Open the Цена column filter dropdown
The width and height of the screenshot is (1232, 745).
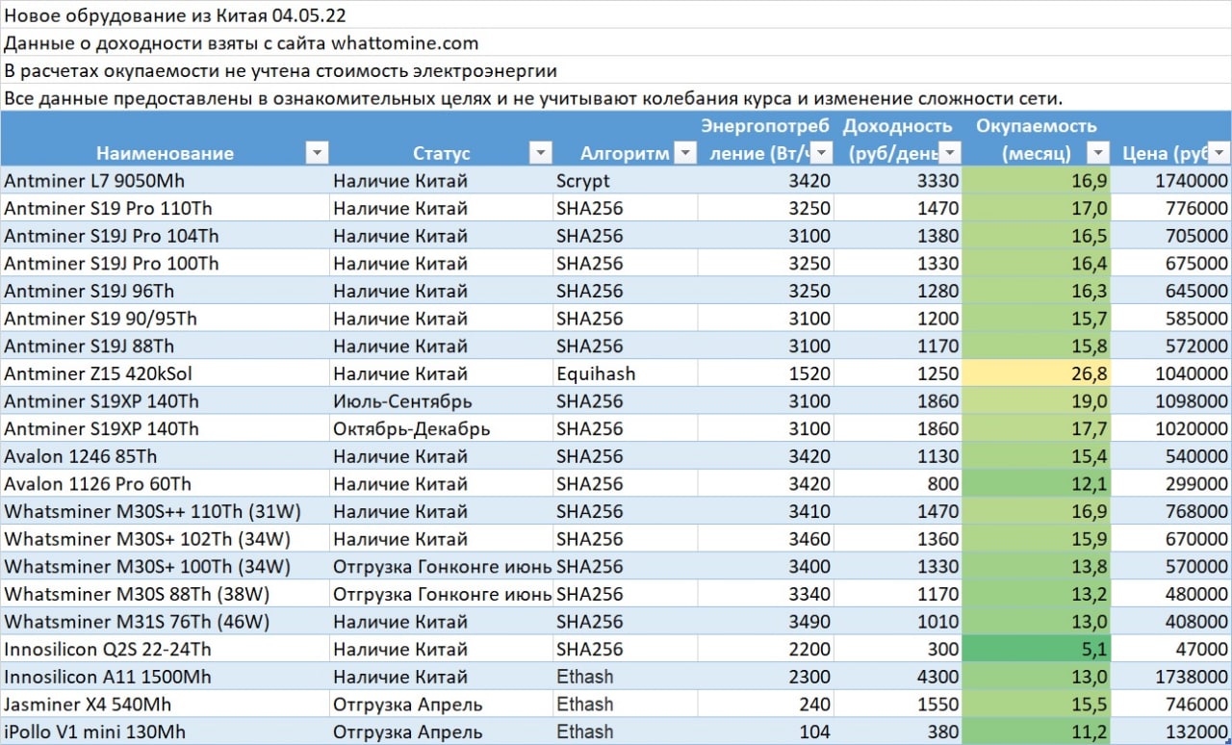pos(1219,153)
